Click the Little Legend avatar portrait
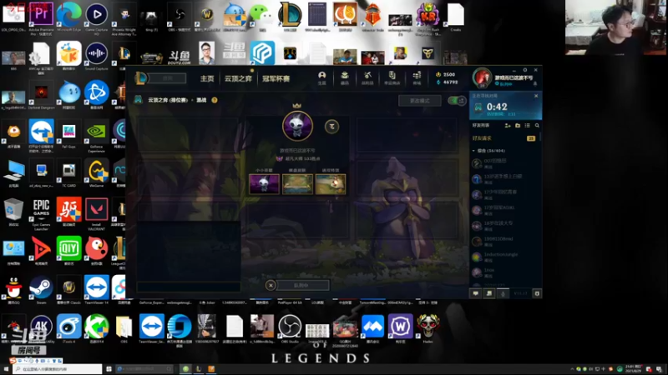The image size is (668, 375). [297, 126]
